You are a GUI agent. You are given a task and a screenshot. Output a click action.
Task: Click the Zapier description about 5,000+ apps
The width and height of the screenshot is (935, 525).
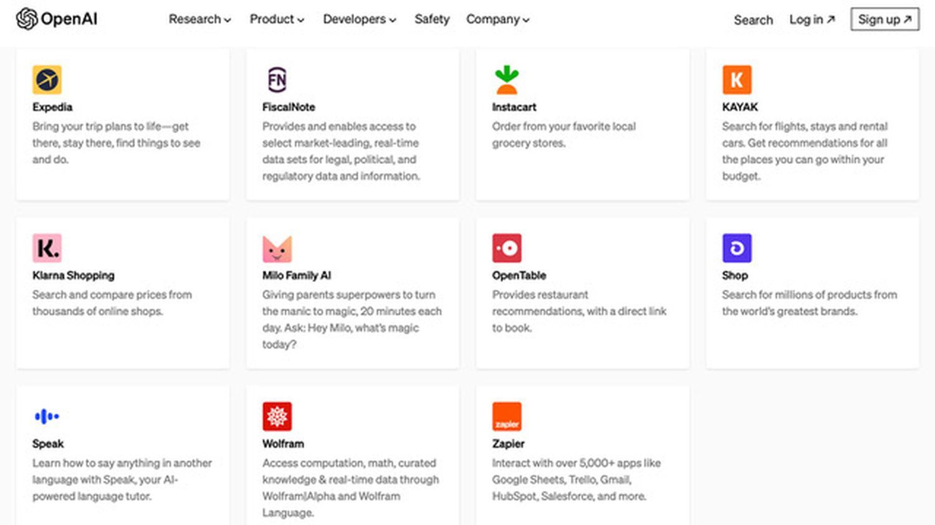pos(577,480)
